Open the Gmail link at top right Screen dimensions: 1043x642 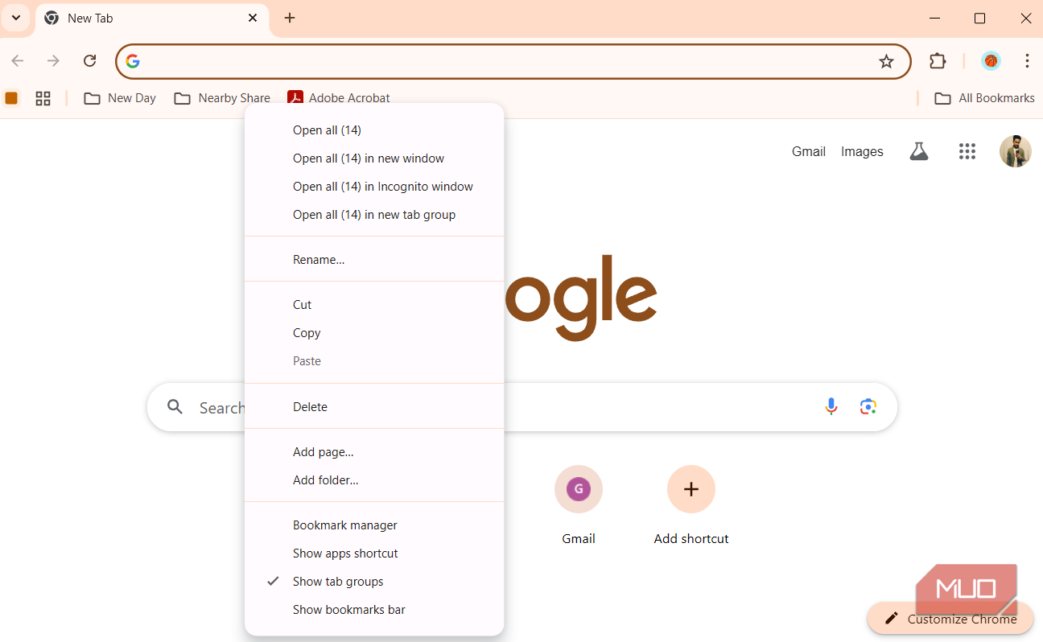pos(809,151)
